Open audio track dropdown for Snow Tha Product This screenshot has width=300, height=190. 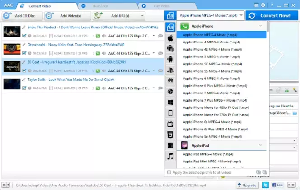[x=154, y=36]
